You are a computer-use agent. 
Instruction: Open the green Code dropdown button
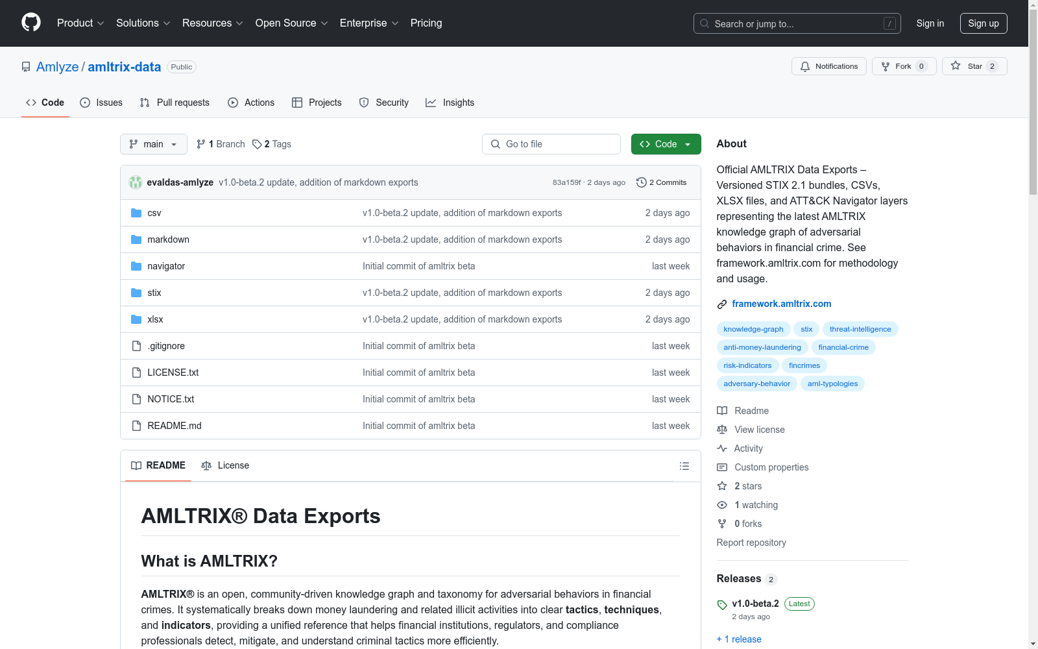(666, 144)
